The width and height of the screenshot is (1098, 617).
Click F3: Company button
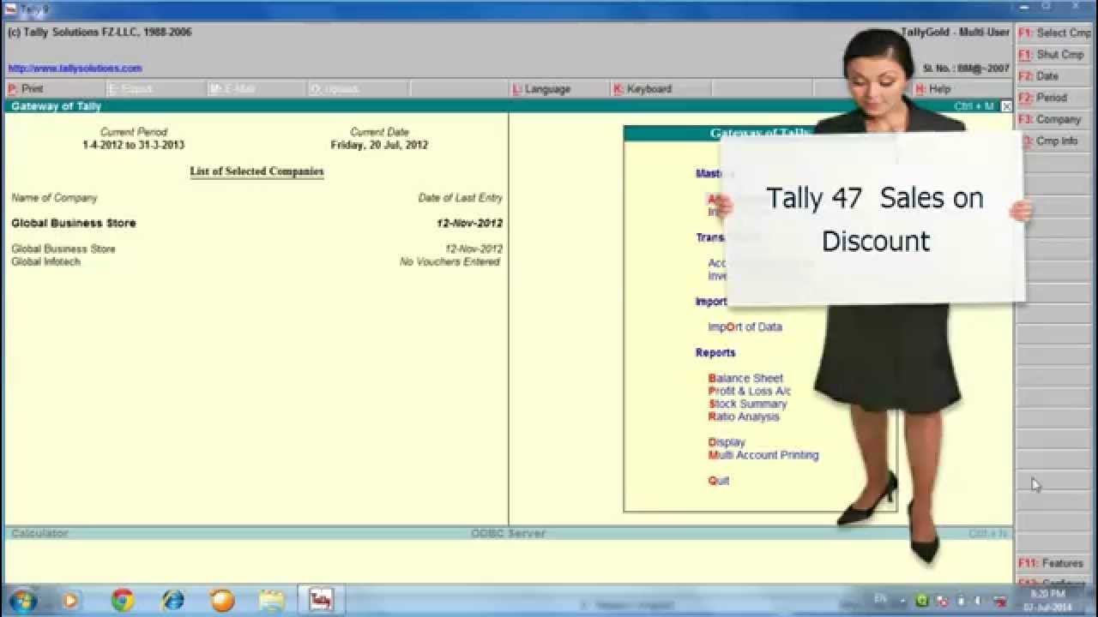1054,119
